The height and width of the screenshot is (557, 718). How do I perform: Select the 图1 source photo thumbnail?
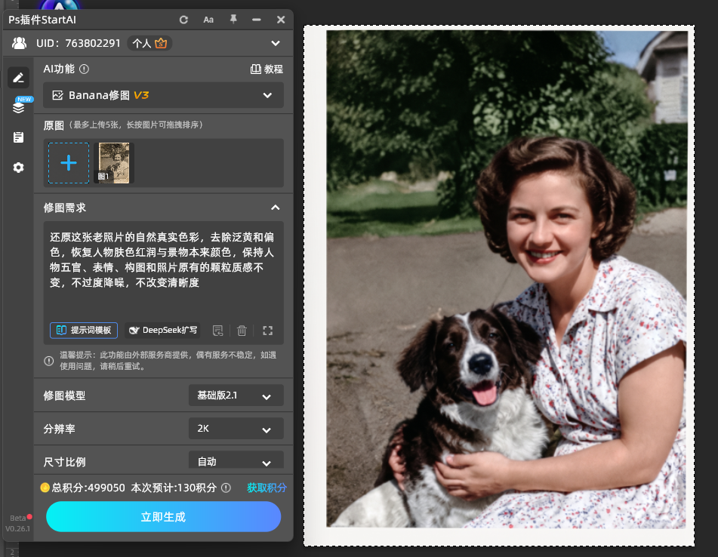[x=114, y=163]
